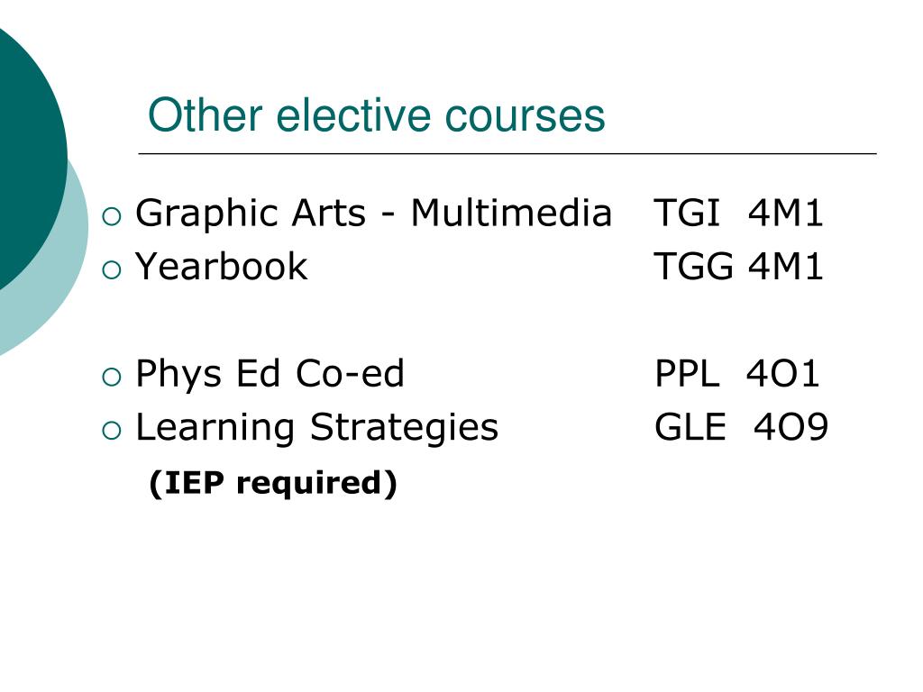Screen dimensions: 923x692
Task: Click the course code GLE 4O9
Action: pyautogui.click(x=741, y=427)
